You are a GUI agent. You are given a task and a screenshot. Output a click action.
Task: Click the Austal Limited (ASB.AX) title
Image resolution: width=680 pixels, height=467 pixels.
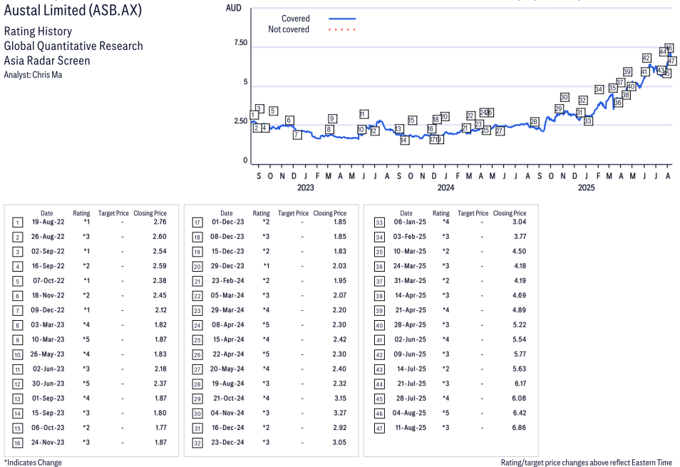click(73, 10)
